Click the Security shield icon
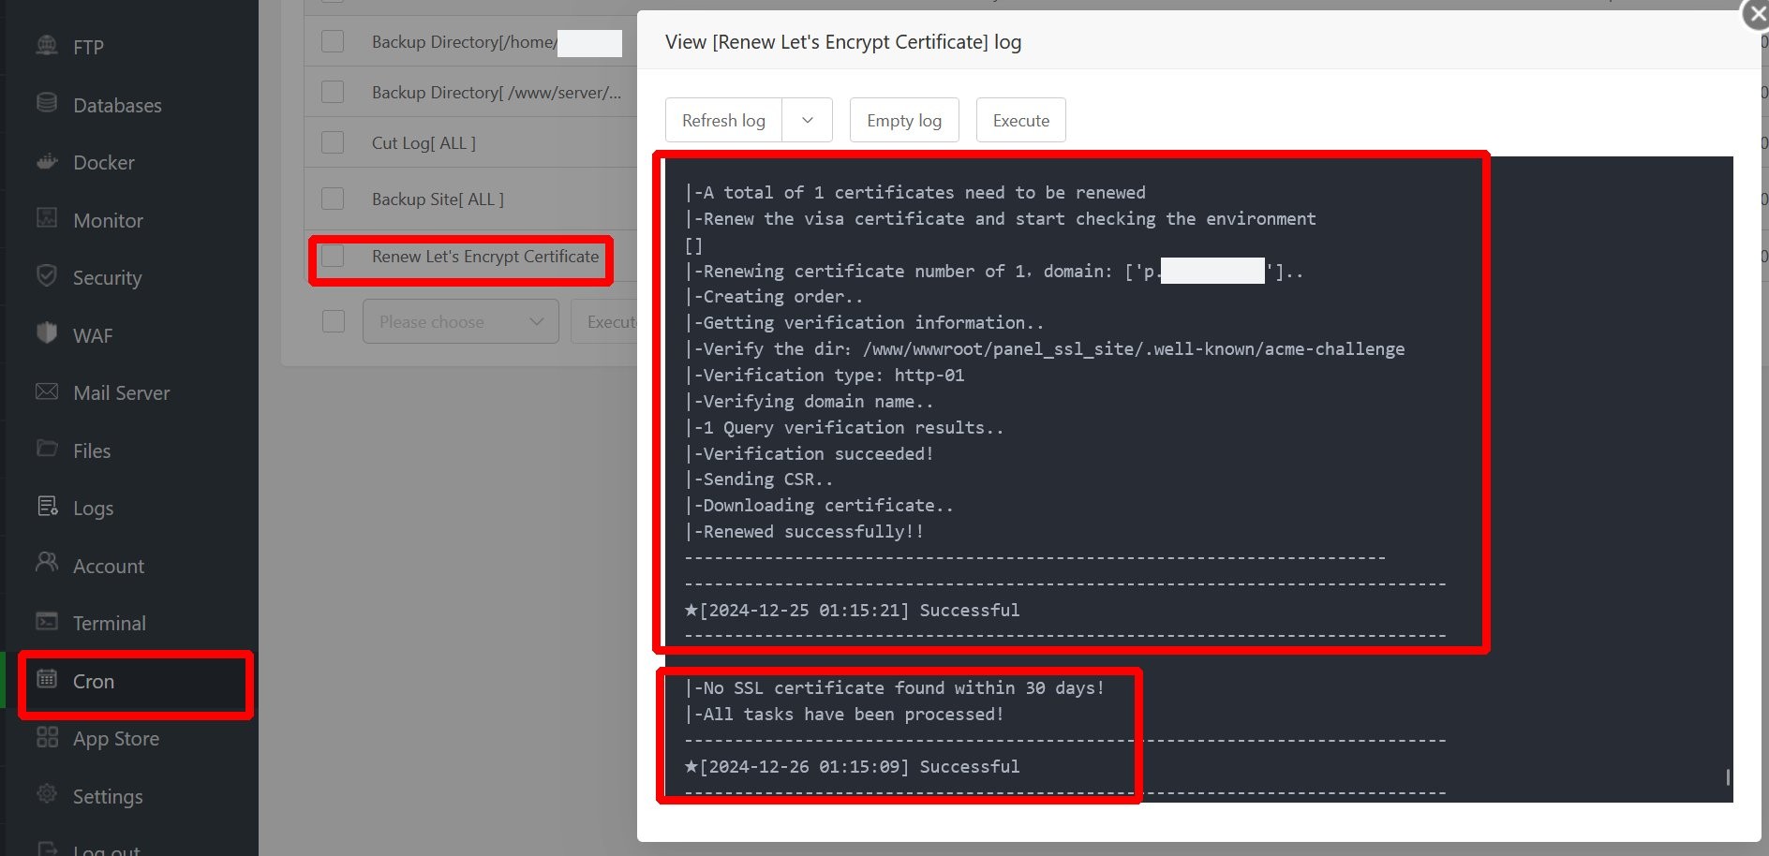The image size is (1769, 856). pyautogui.click(x=47, y=275)
